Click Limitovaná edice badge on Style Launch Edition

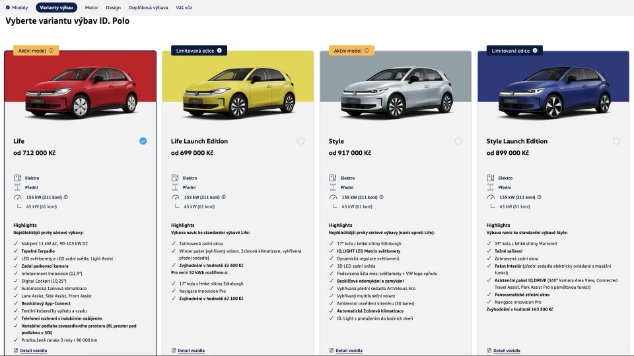coord(514,51)
